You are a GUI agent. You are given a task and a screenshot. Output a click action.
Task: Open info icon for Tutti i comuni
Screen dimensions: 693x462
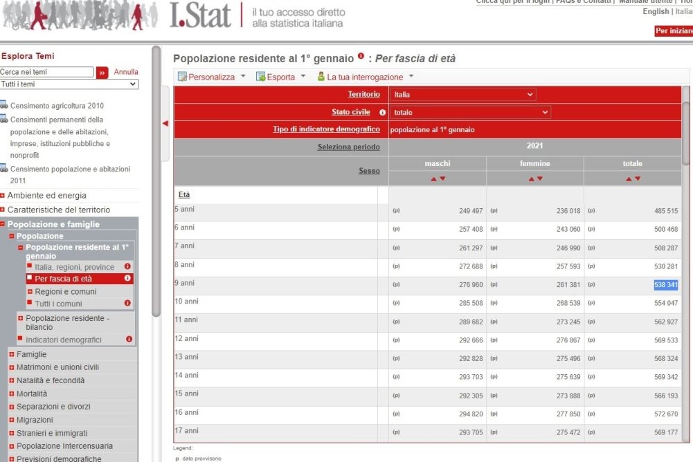(127, 303)
